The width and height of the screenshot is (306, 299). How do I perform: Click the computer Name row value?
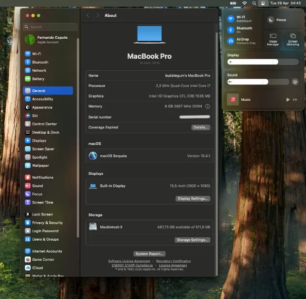187,75
